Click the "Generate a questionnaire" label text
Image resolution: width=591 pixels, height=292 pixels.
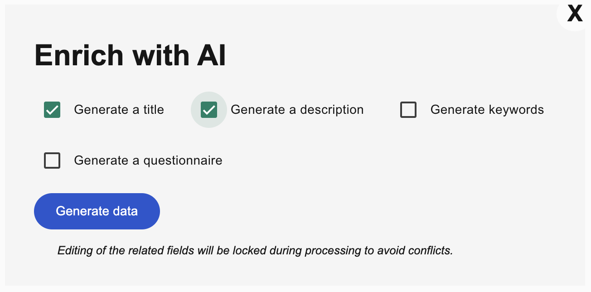point(148,161)
